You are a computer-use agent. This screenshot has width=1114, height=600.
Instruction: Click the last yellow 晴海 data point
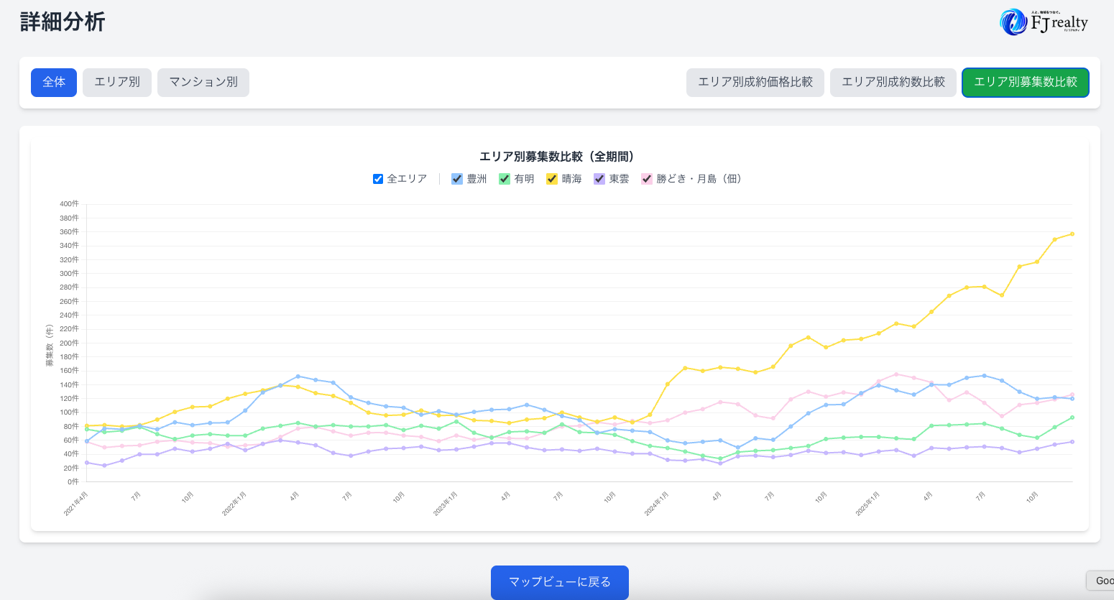1072,234
